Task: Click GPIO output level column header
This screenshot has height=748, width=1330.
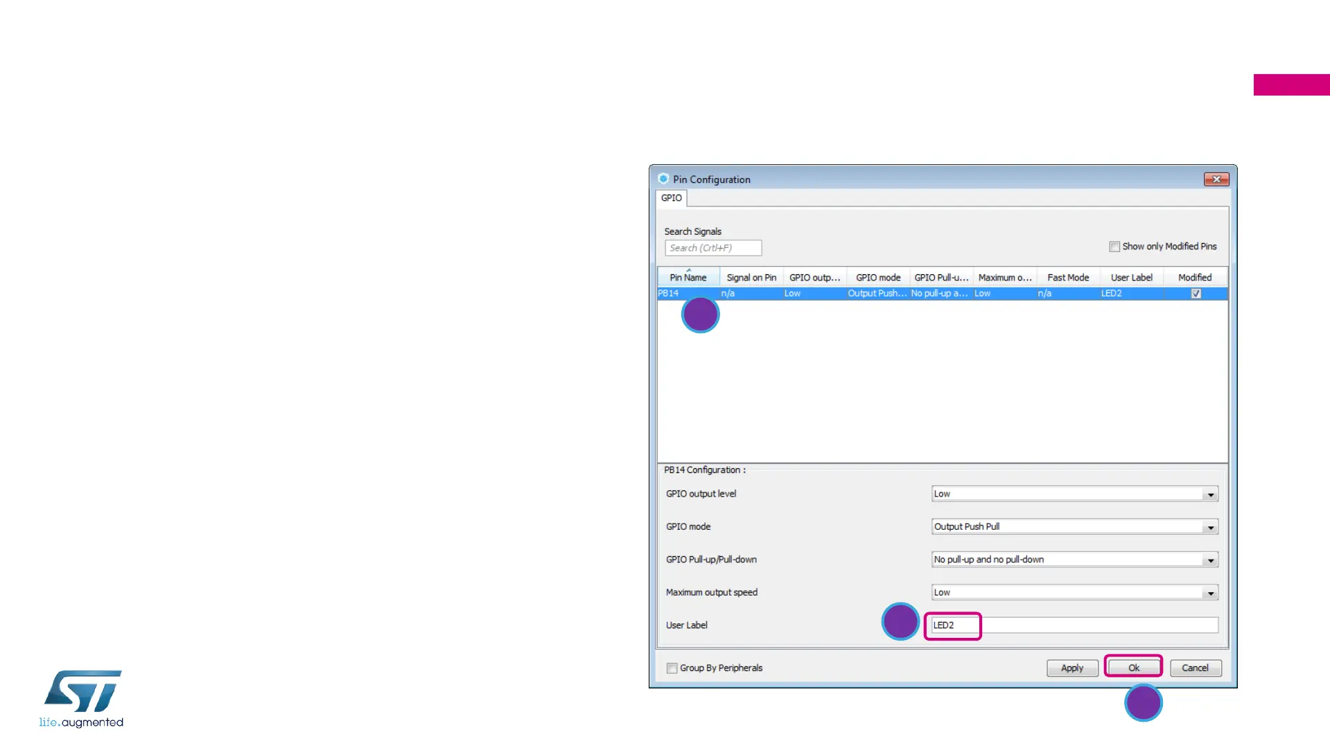Action: pos(814,278)
